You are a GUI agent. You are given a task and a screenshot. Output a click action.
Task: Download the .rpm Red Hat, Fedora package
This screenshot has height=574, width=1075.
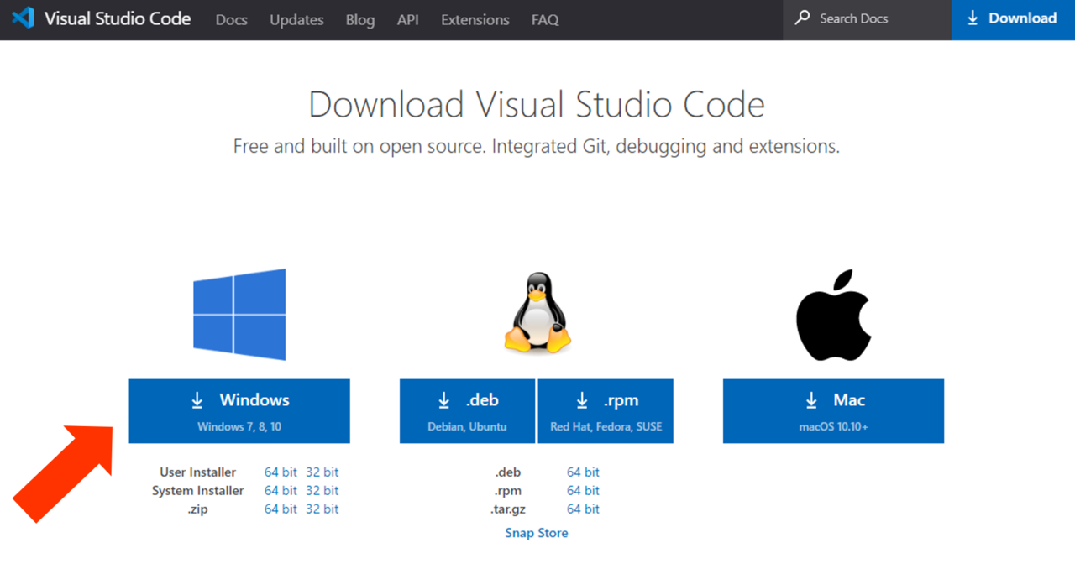(x=606, y=411)
